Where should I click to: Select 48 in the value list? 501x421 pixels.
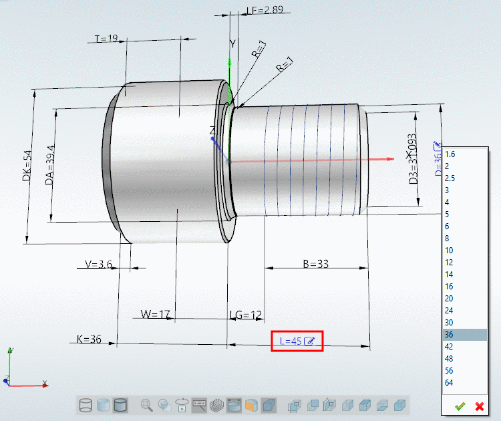click(465, 359)
